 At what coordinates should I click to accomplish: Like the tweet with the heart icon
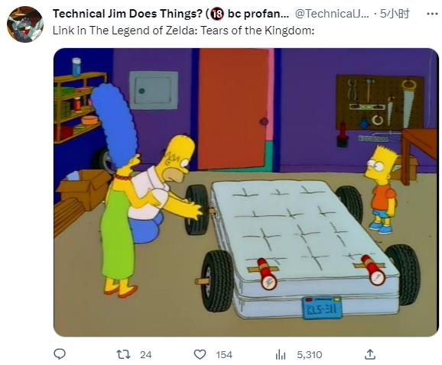point(200,354)
